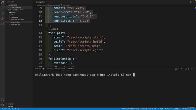Viewport: 196px width, 110px height.
Task: Click the Debug code lens above scripts
Action: (x=53, y=29)
